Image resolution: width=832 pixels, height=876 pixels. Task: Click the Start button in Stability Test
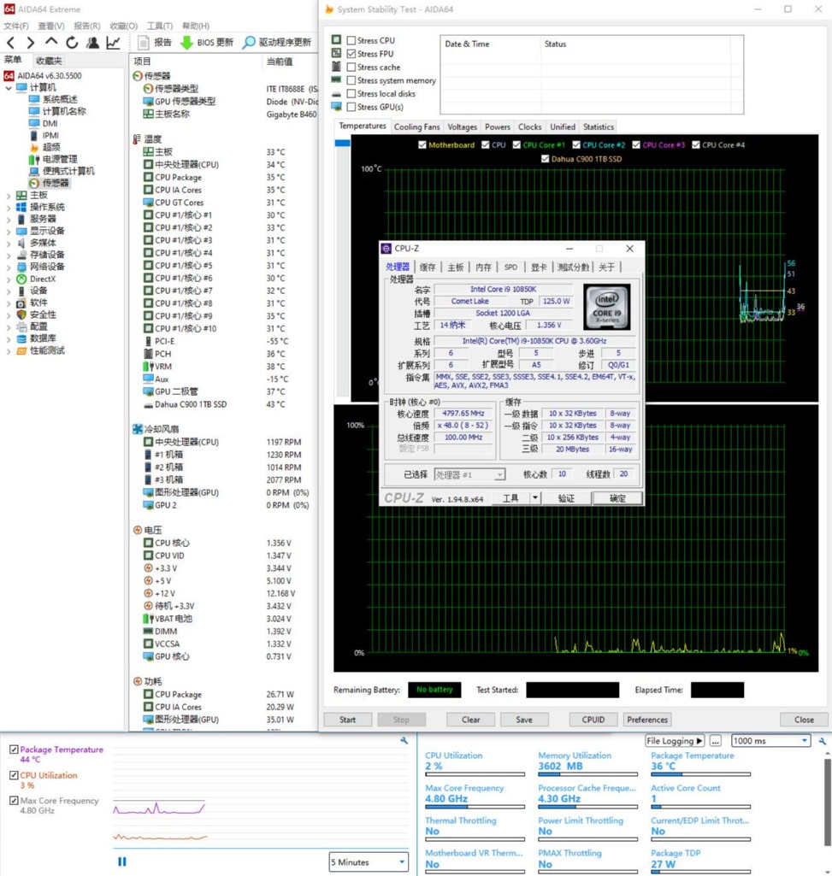pyautogui.click(x=347, y=720)
